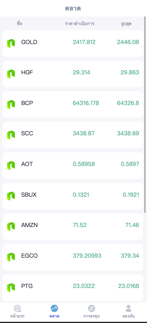This screenshot has height=323, width=147.
Task: Click GOLD price 2417.812
Action: (x=84, y=42)
